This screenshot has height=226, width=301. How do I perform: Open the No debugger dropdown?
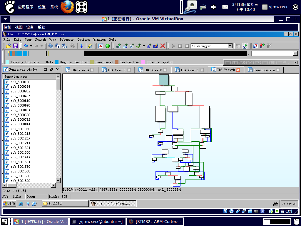230,46
